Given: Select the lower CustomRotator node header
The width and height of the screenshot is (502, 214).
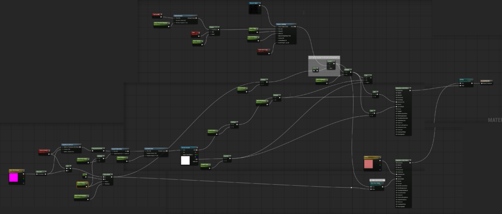Looking at the screenshot, I should click(x=156, y=149).
